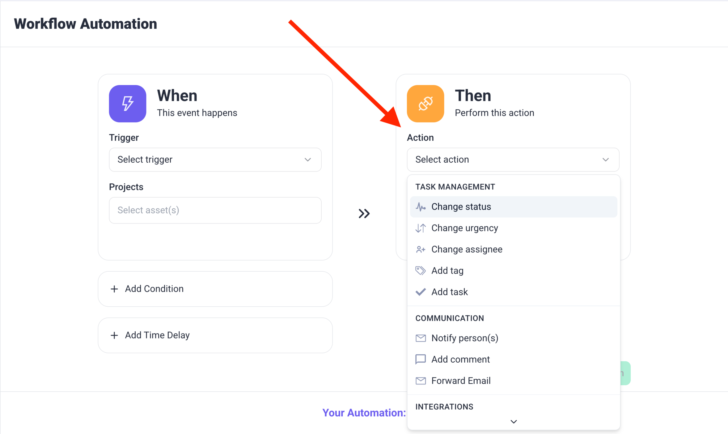Click the envelope icon beside Forward Email
728x434 pixels.
[420, 381]
